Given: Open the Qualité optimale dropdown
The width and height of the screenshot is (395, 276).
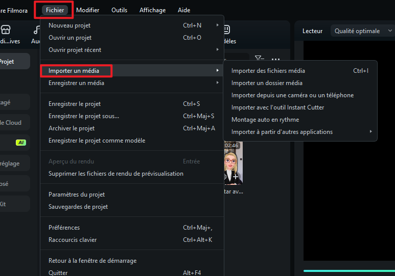Looking at the screenshot, I should tap(363, 31).
